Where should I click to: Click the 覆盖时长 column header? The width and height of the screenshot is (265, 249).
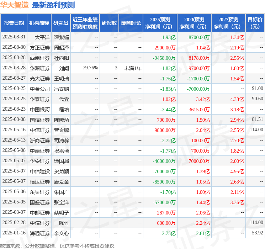click(x=131, y=23)
